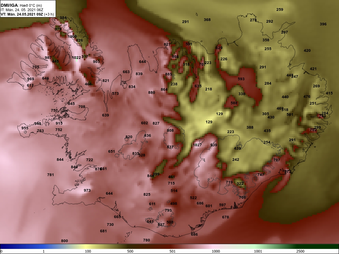Pick the 987 value in the Westfjords
Image resolution: width=339 pixels, height=254 pixels.
pyautogui.click(x=48, y=58)
